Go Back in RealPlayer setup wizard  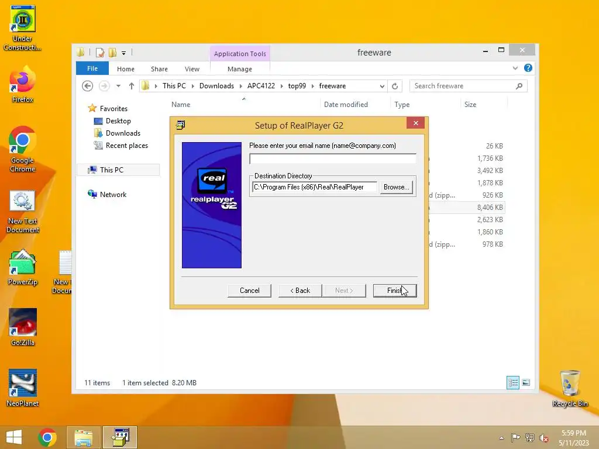click(300, 291)
